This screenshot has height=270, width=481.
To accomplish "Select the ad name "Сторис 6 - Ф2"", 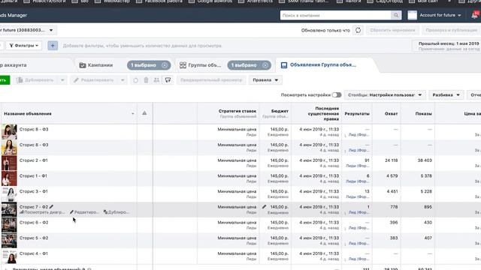I will pos(34,223).
